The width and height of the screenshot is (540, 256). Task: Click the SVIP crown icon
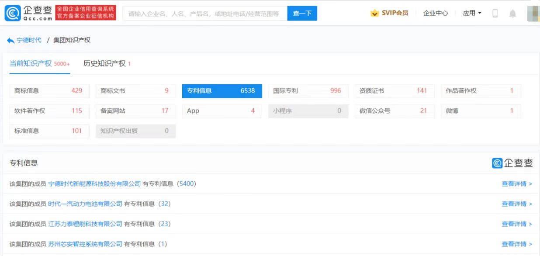(374, 13)
